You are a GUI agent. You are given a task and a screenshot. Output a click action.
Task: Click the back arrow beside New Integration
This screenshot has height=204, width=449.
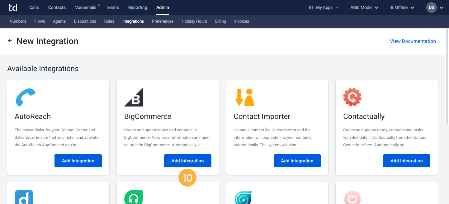coord(10,41)
